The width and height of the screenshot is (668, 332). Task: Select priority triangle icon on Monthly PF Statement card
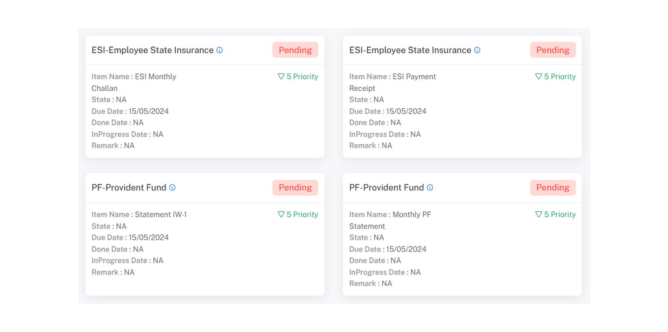coord(539,214)
